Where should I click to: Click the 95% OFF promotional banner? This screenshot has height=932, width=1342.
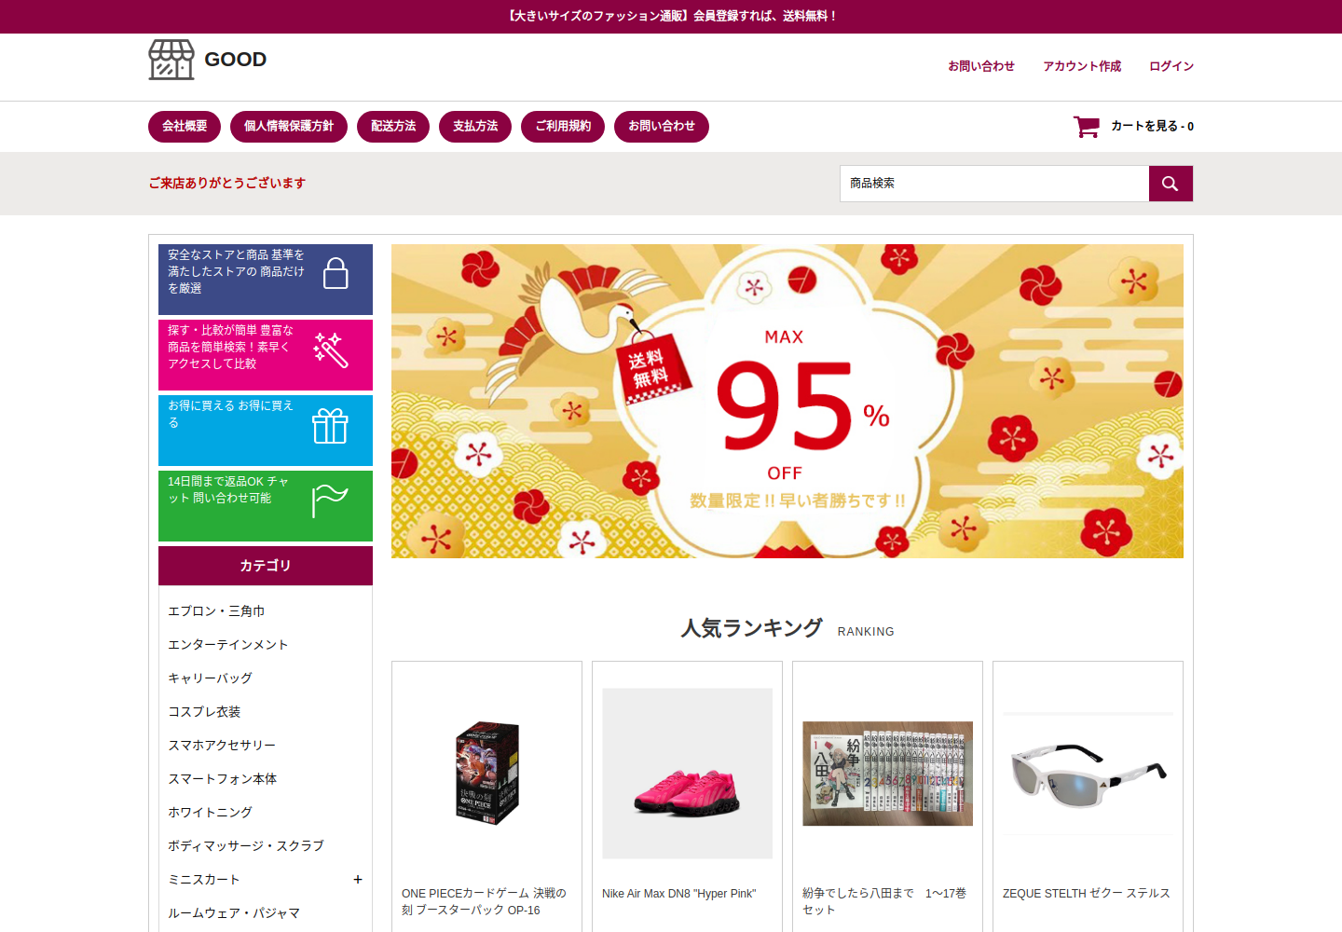[x=787, y=401]
